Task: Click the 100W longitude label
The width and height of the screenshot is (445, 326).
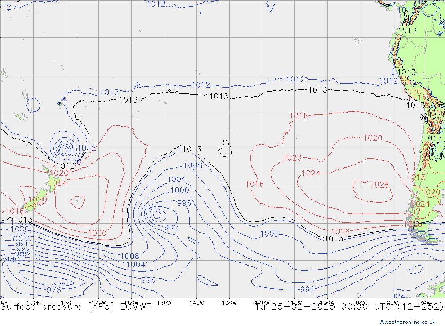Action: [x=327, y=303]
